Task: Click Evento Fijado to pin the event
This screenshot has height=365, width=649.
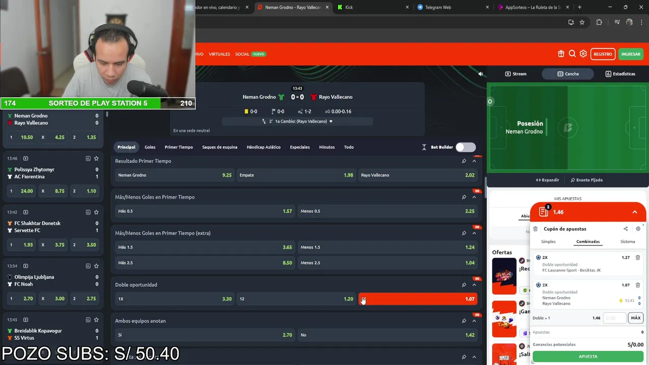Action: coord(587,180)
